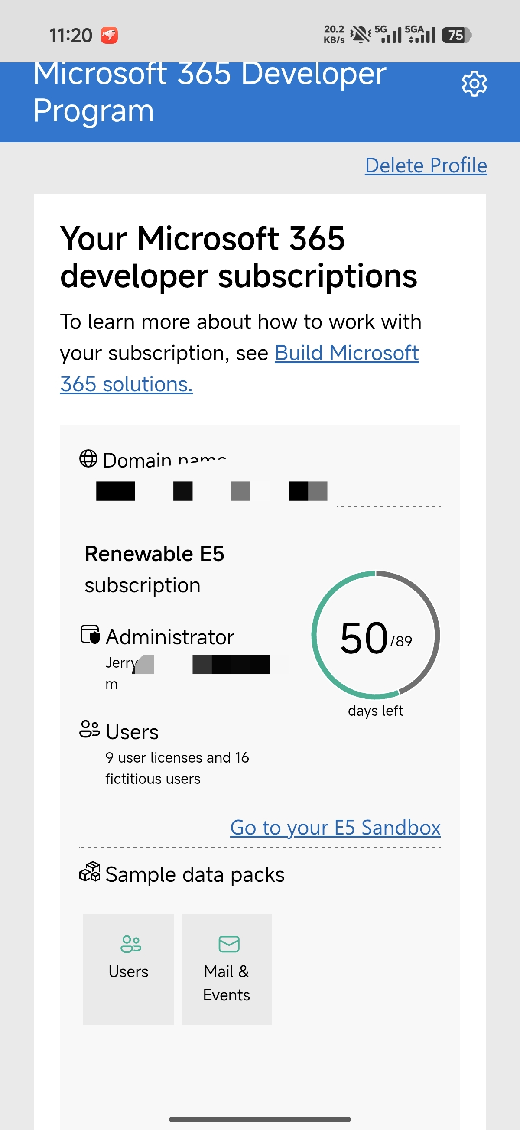
Task: Tap the Users people icon in subscription details
Action: [x=90, y=729]
